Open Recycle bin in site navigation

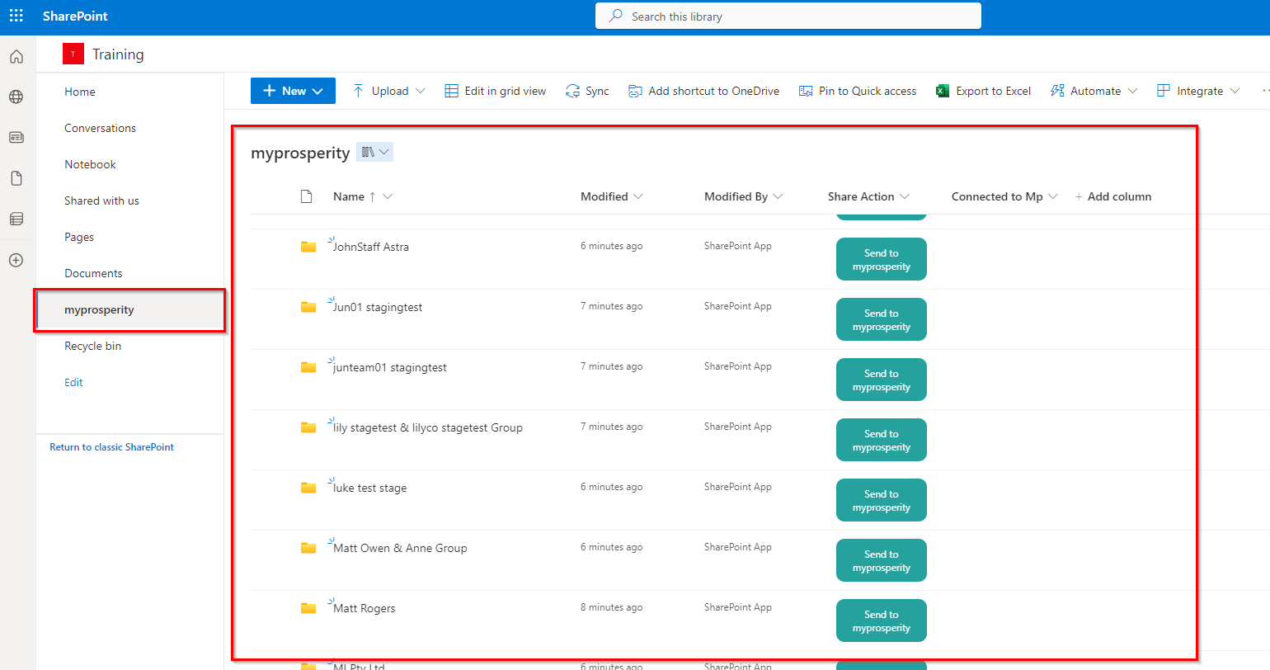[92, 346]
